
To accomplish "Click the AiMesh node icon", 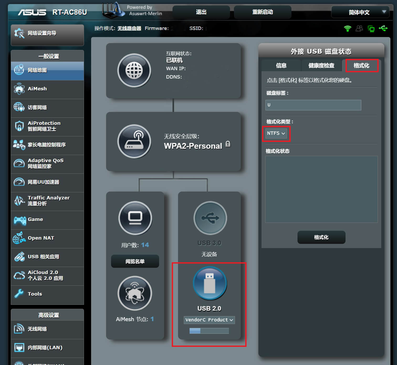I will (135, 293).
